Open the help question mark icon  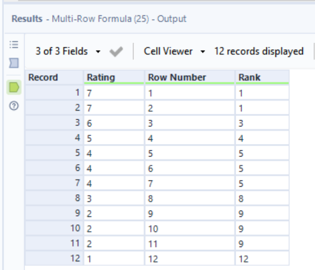coord(14,106)
